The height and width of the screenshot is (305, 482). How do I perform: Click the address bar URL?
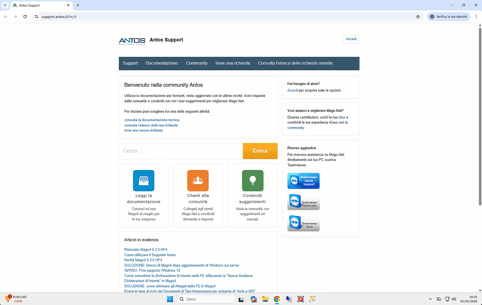(x=59, y=17)
